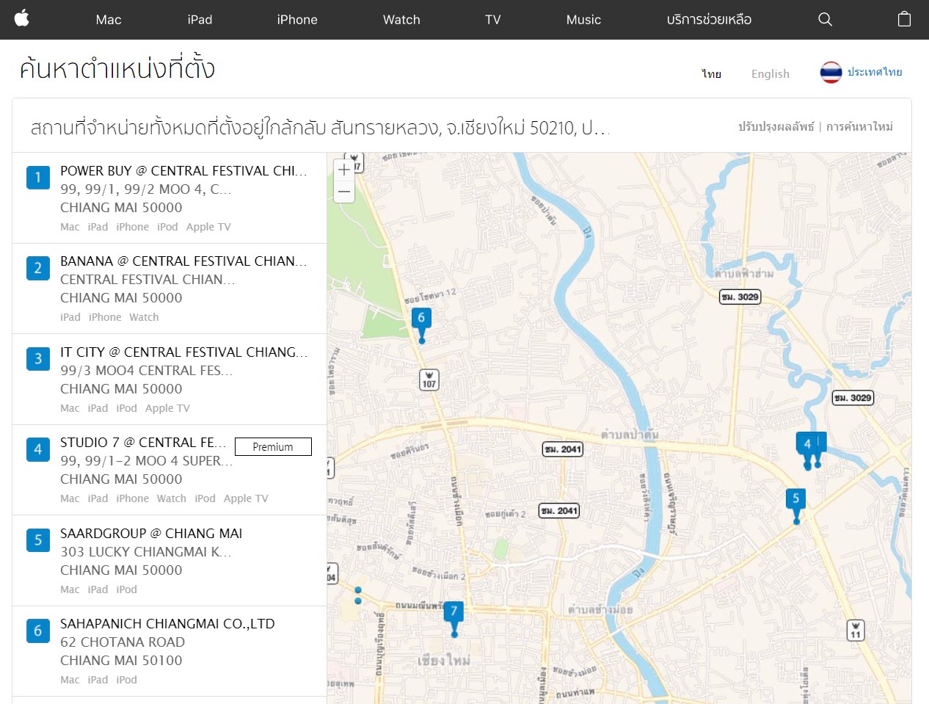The width and height of the screenshot is (929, 704).
Task: Click ปรับปรุงผลลัพธ์ to refine results
Action: 776,127
